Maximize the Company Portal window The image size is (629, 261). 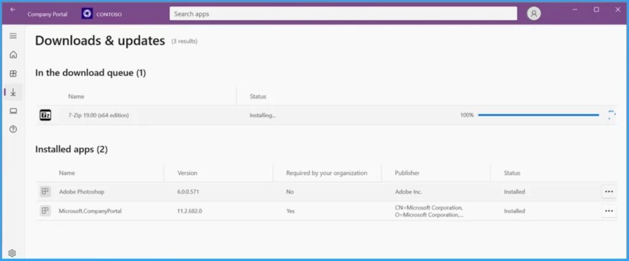[596, 10]
